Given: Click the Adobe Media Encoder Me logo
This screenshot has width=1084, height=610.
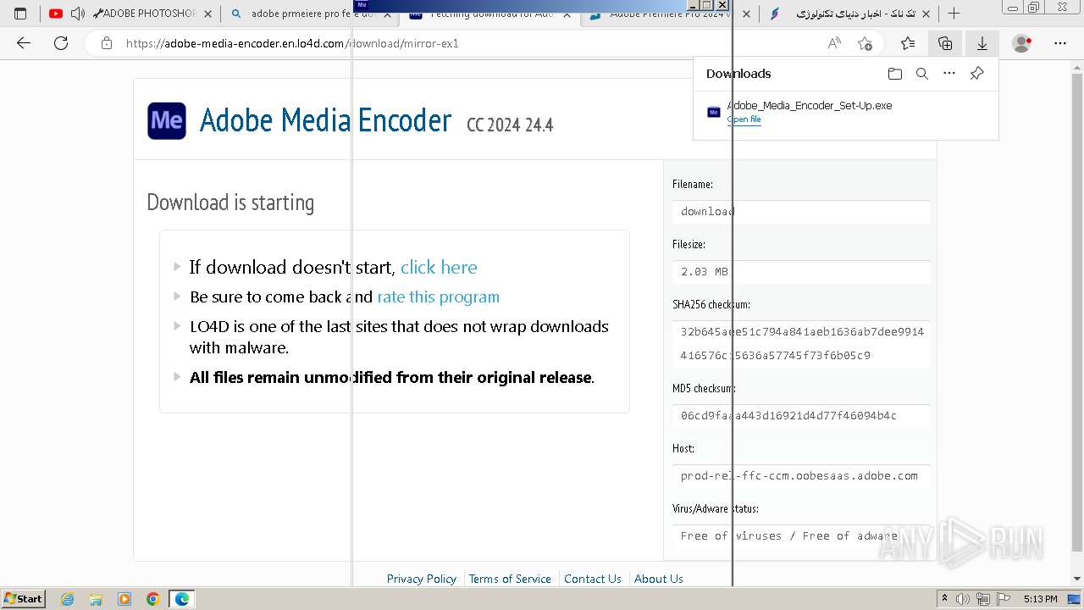Looking at the screenshot, I should tap(167, 120).
